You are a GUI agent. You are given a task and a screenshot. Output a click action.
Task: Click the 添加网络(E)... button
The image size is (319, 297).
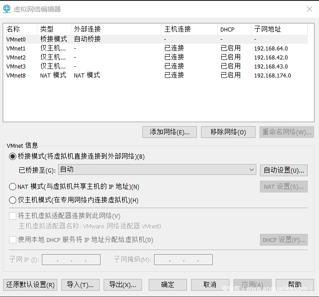[x=169, y=132]
